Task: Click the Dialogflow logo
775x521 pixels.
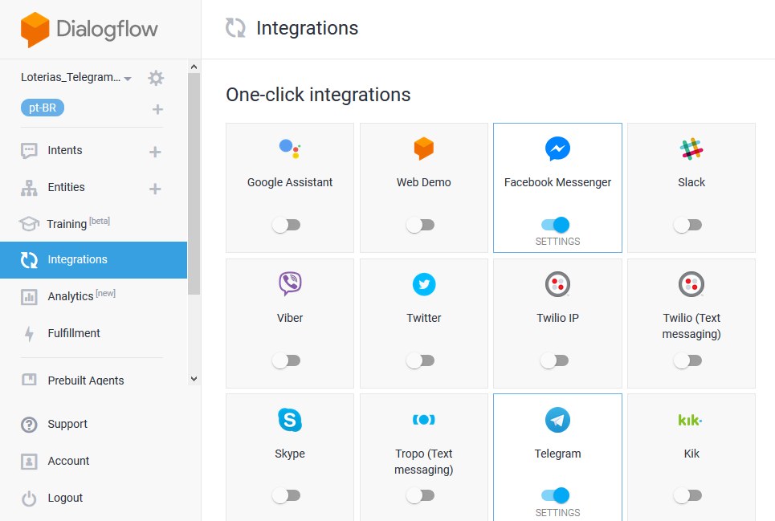Action: tap(89, 30)
